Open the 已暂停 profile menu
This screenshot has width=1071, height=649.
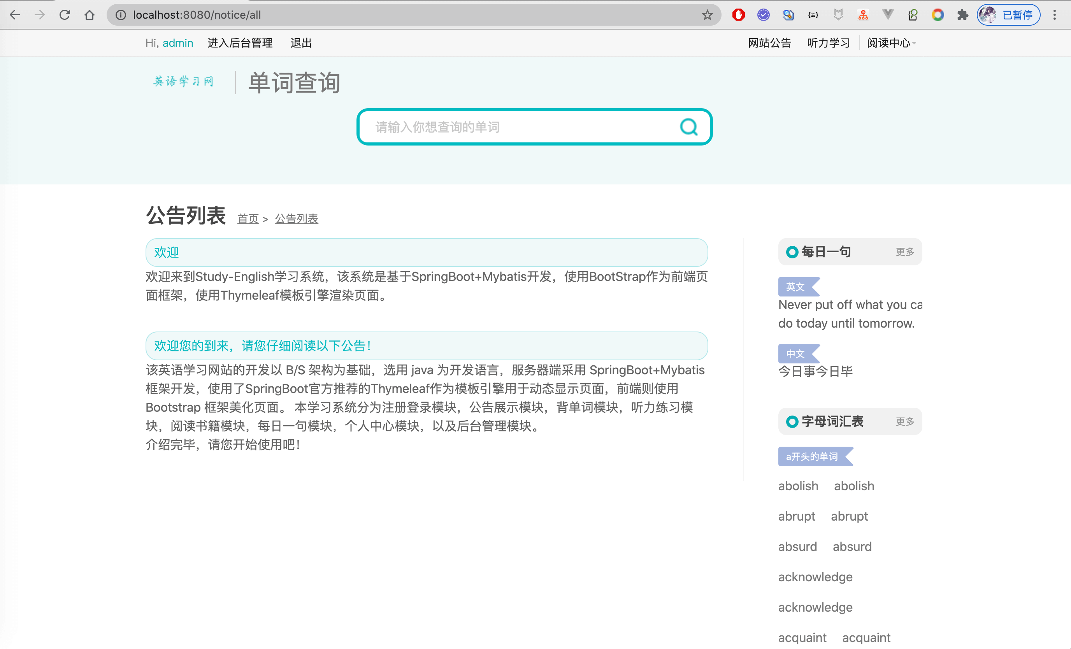[1008, 15]
